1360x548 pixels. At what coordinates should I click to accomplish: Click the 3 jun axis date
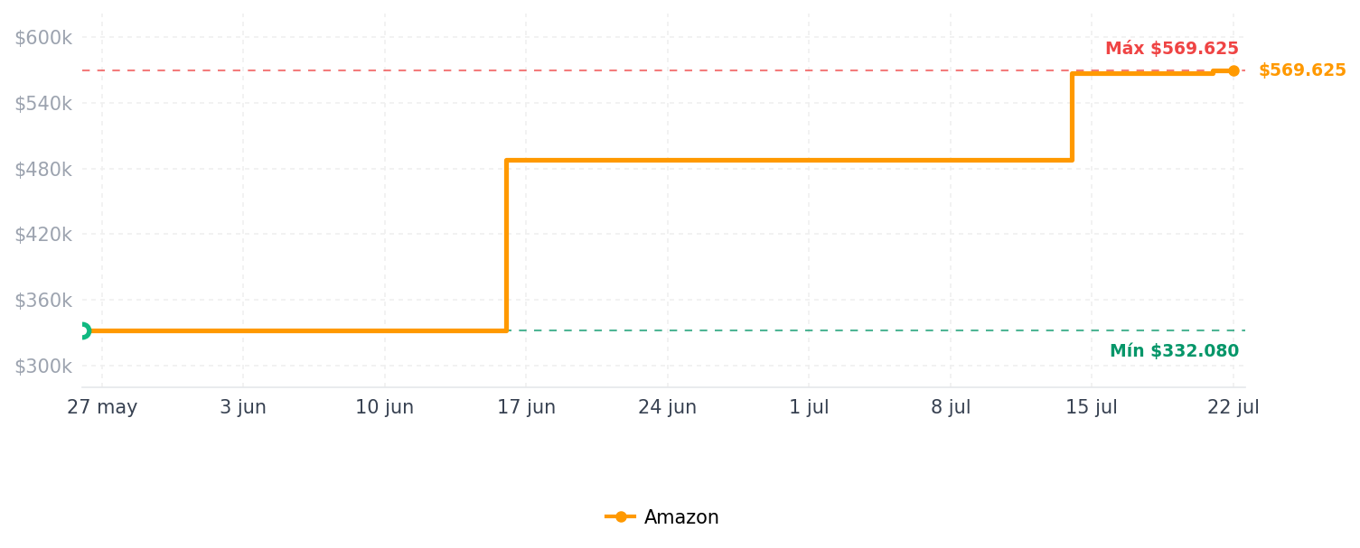pyautogui.click(x=243, y=407)
